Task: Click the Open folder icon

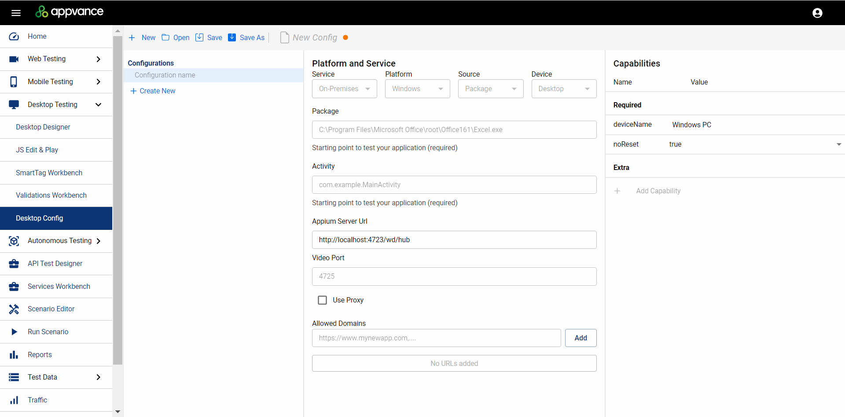Action: (165, 37)
